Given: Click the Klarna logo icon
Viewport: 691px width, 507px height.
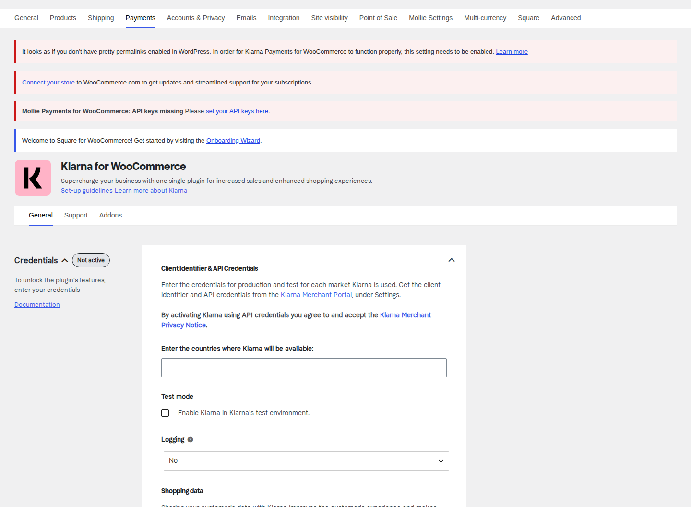Looking at the screenshot, I should [33, 178].
